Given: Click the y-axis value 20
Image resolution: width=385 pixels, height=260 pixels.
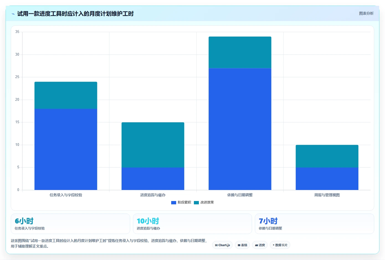Looking at the screenshot, I should coord(17,100).
